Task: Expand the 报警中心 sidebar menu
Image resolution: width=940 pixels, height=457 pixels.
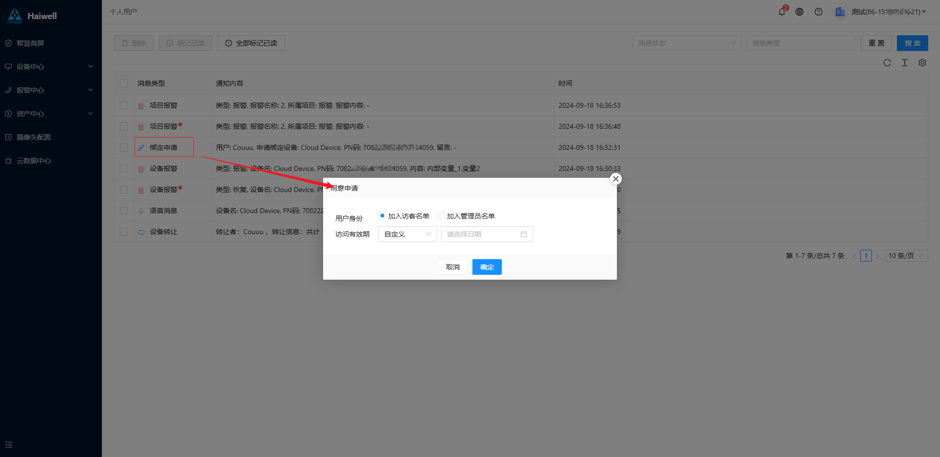Action: click(51, 90)
